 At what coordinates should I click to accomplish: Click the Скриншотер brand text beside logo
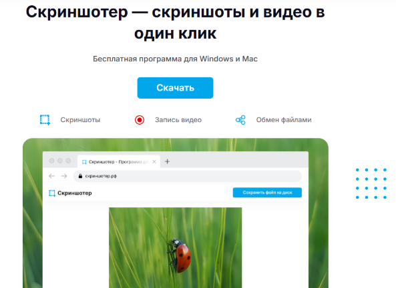point(75,193)
